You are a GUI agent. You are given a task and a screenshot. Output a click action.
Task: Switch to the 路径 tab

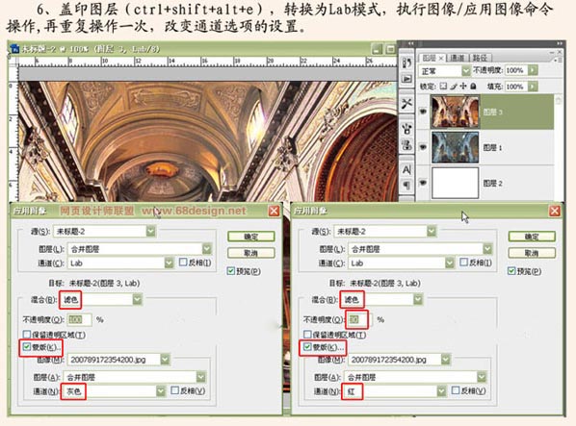480,58
